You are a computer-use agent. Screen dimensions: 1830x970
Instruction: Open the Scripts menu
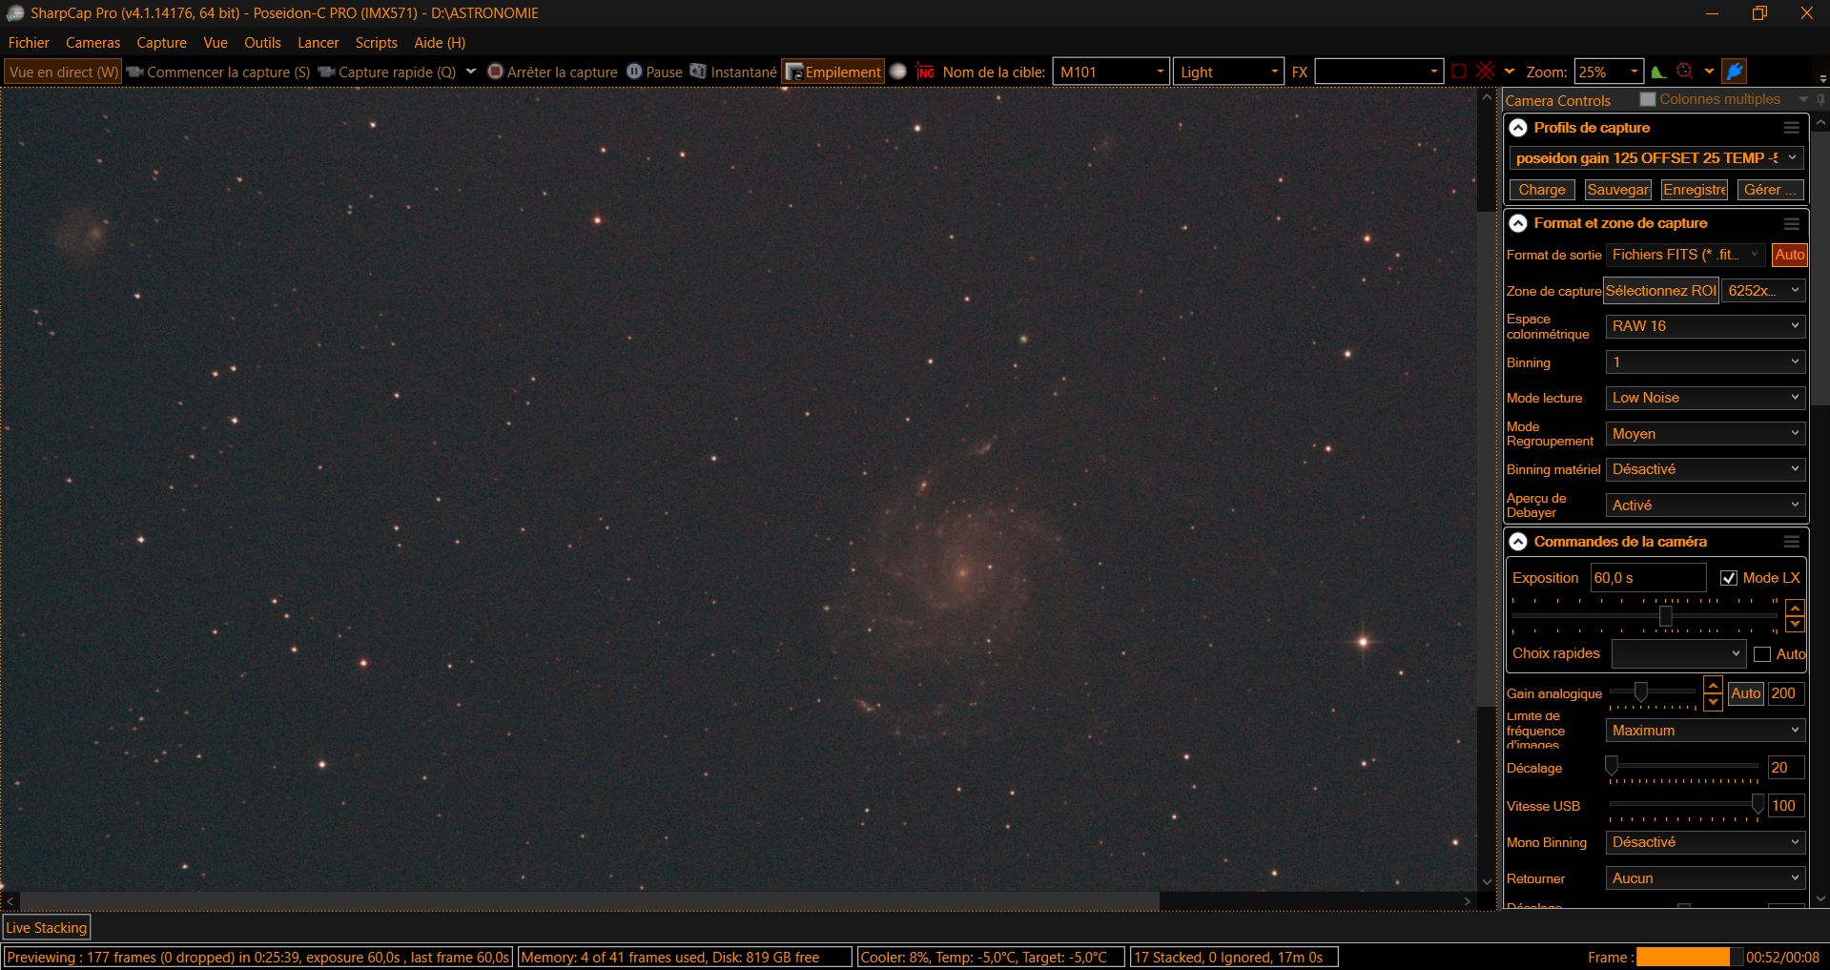point(376,43)
